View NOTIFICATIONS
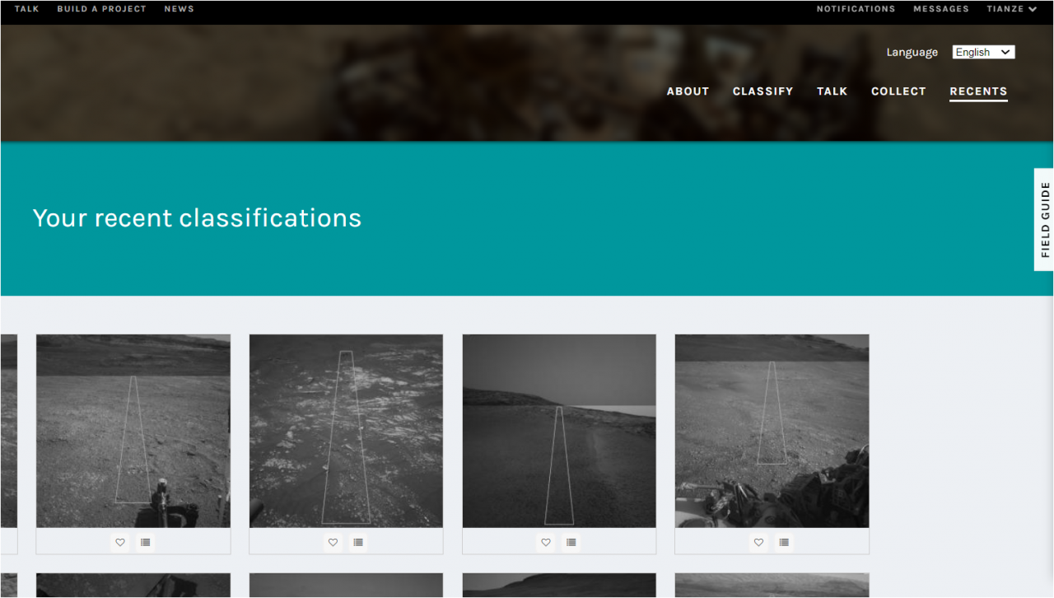This screenshot has height=598, width=1054. (x=856, y=9)
